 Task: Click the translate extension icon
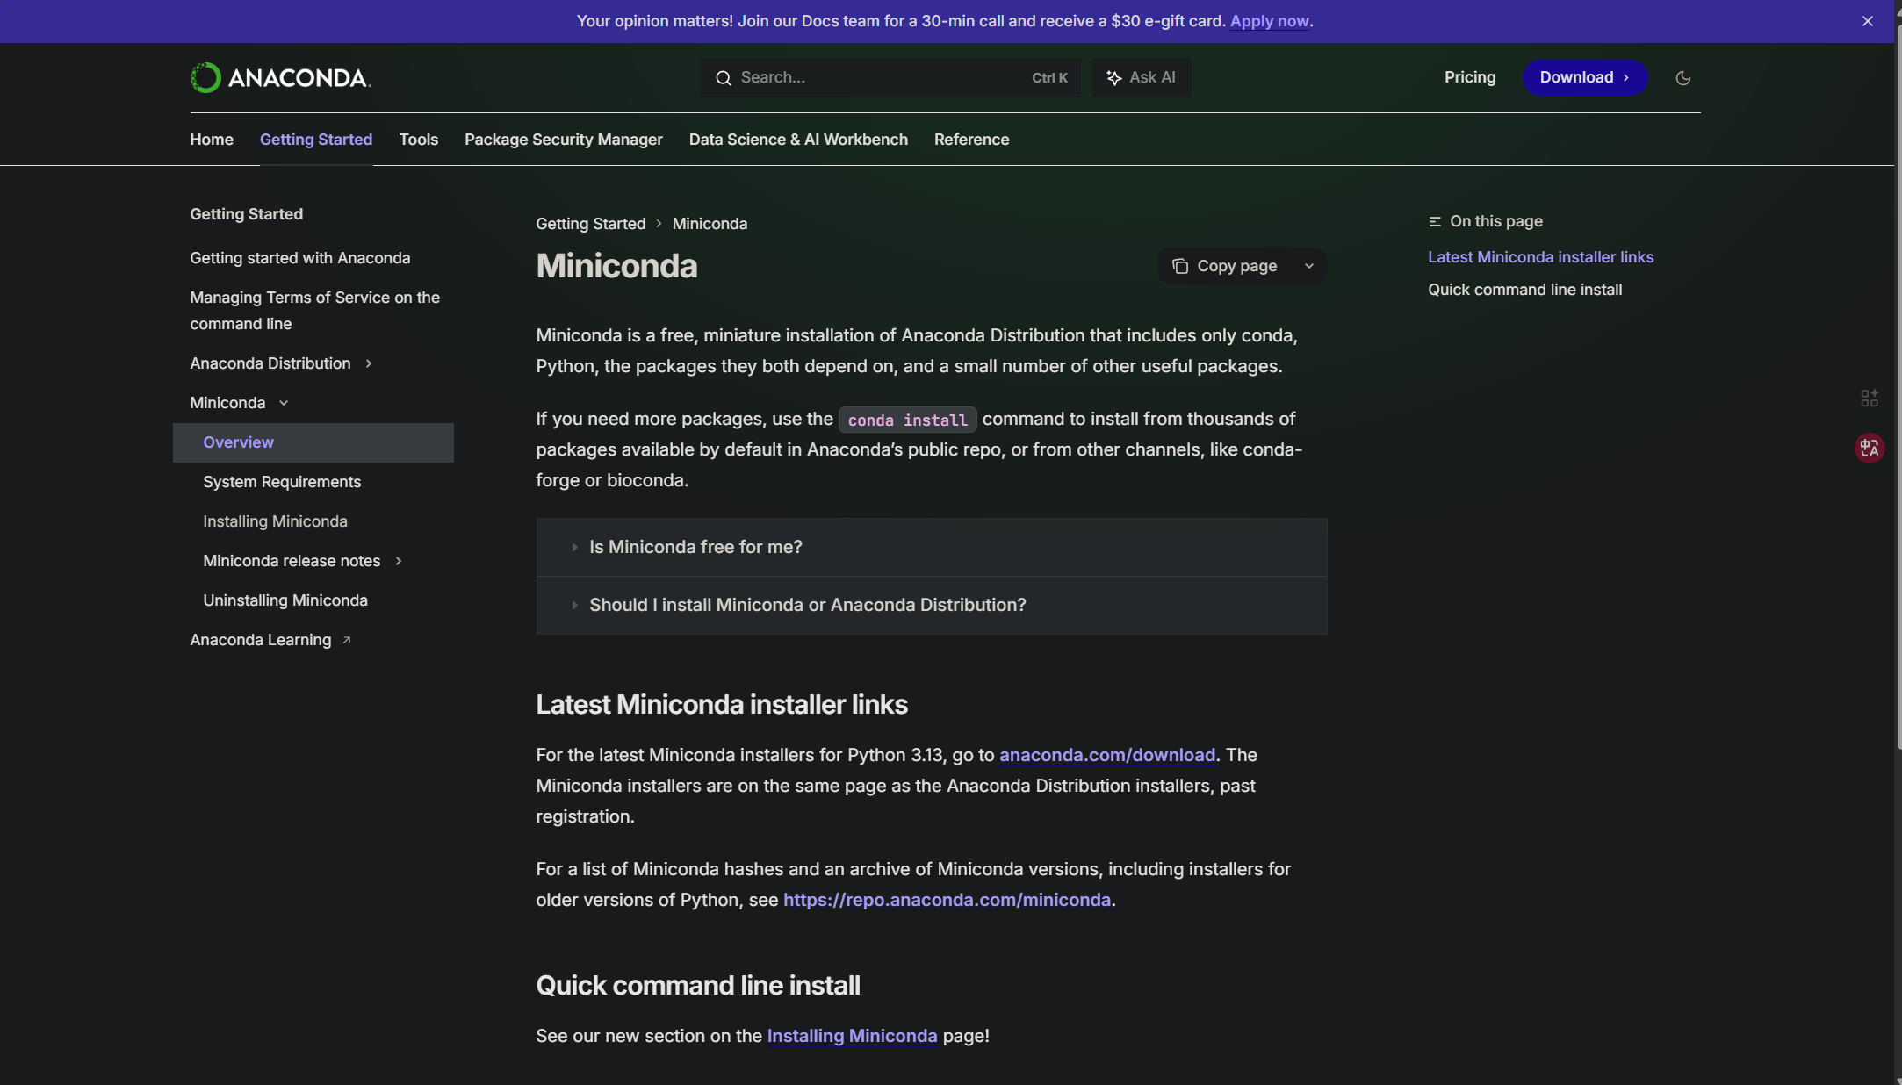[1870, 448]
